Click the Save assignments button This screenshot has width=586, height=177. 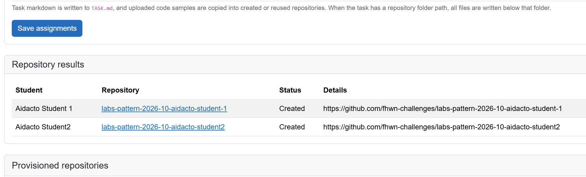tap(47, 28)
